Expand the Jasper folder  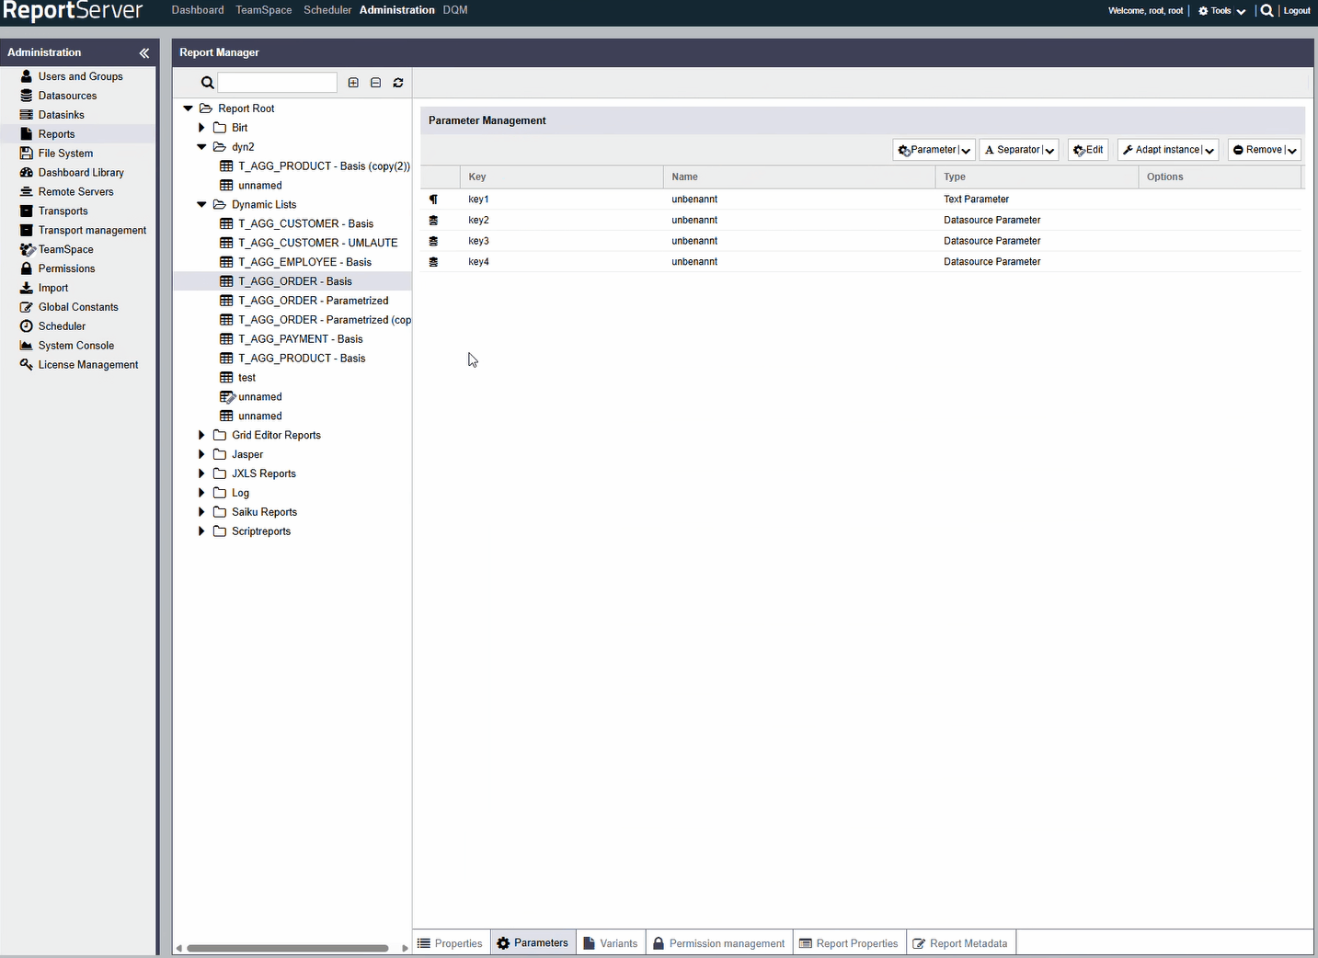pos(201,454)
